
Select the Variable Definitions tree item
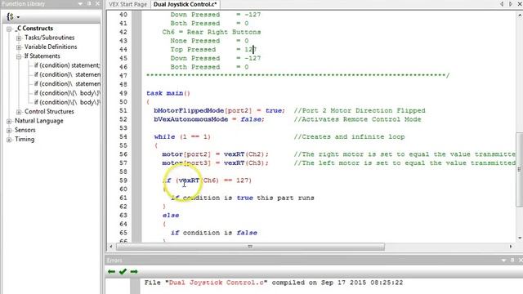(x=51, y=47)
